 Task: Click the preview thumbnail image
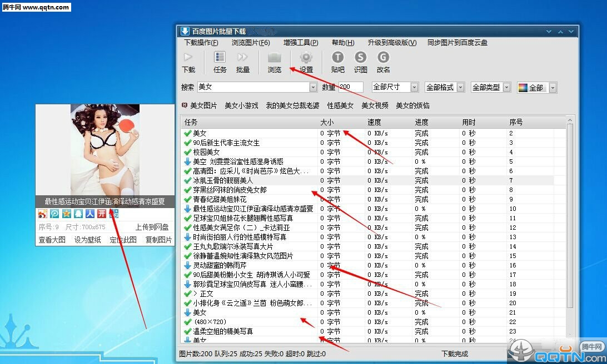[105, 150]
